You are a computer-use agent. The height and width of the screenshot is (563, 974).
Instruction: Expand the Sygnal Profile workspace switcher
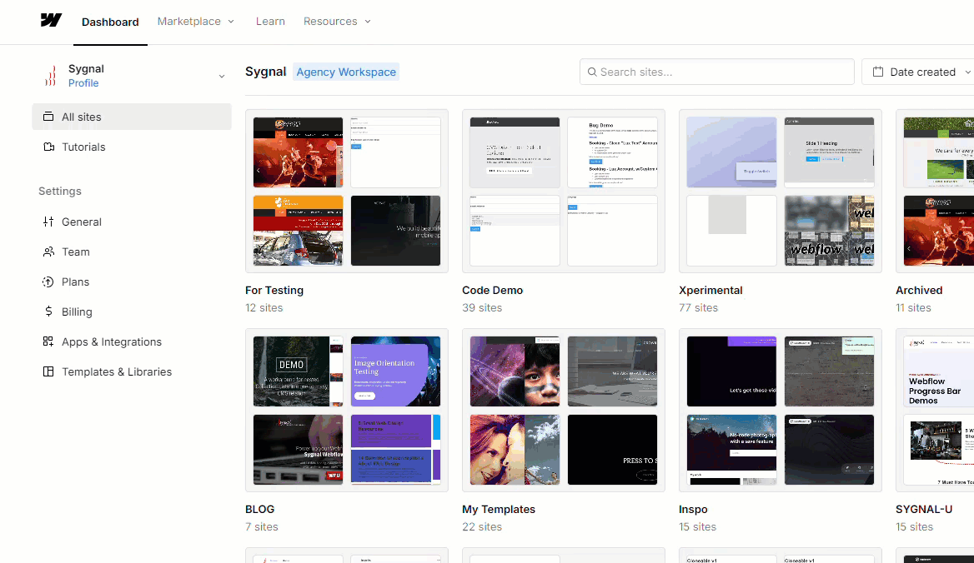(x=221, y=76)
